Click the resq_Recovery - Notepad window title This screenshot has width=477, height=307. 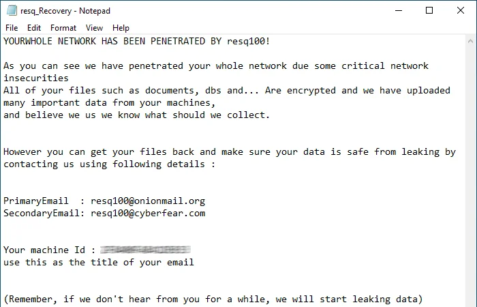tap(65, 11)
